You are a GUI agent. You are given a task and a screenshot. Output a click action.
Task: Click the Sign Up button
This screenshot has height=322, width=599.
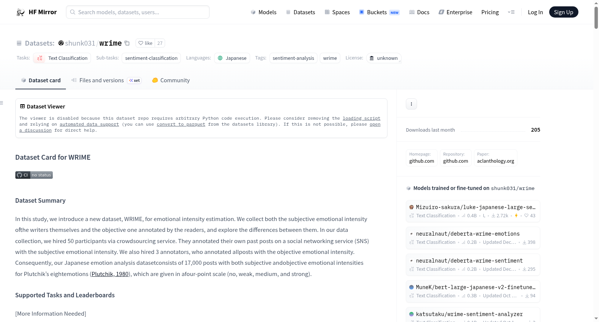point(564,12)
